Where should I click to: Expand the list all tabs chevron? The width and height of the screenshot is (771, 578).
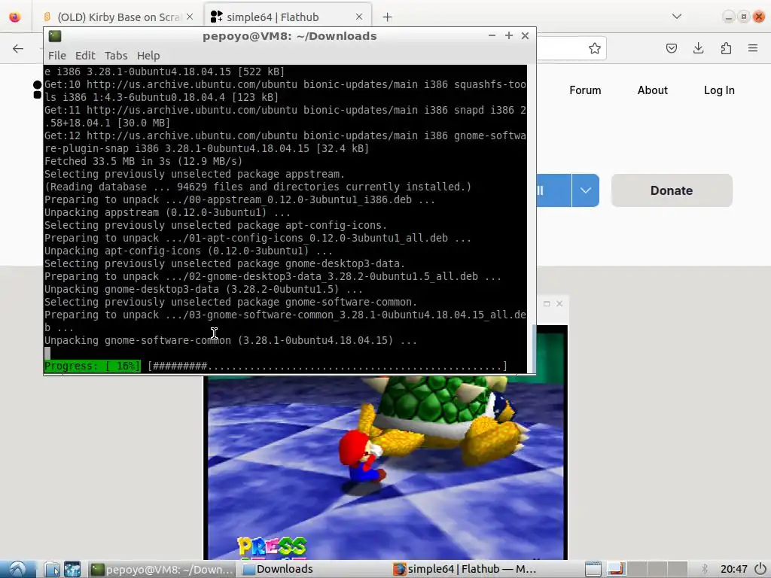677,17
